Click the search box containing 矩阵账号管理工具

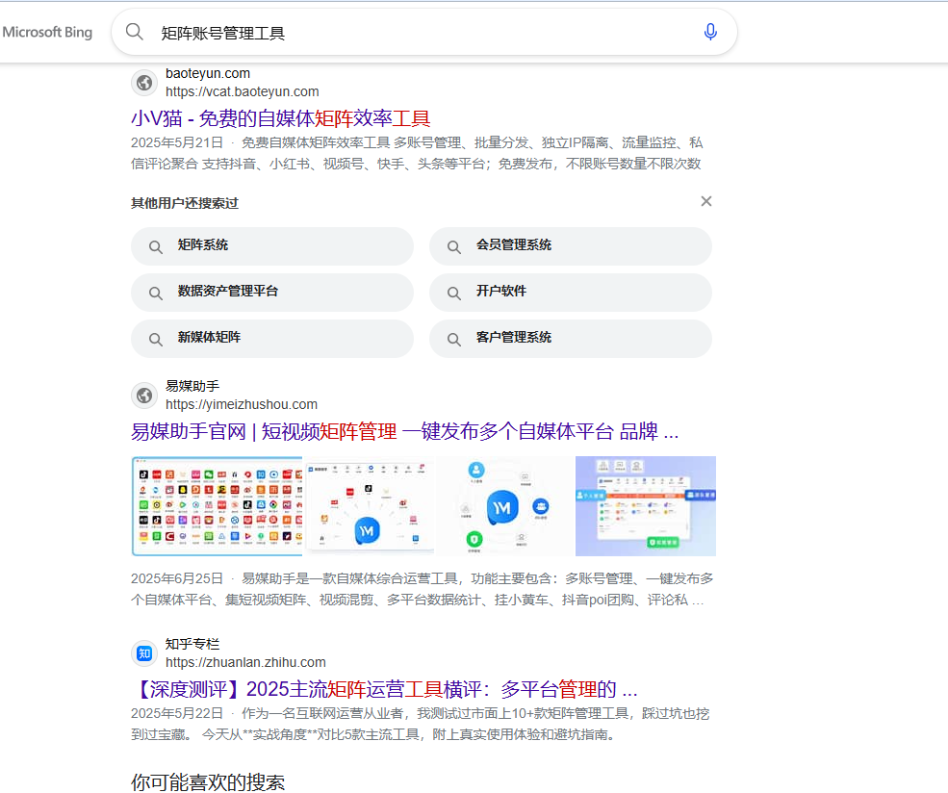(x=423, y=32)
